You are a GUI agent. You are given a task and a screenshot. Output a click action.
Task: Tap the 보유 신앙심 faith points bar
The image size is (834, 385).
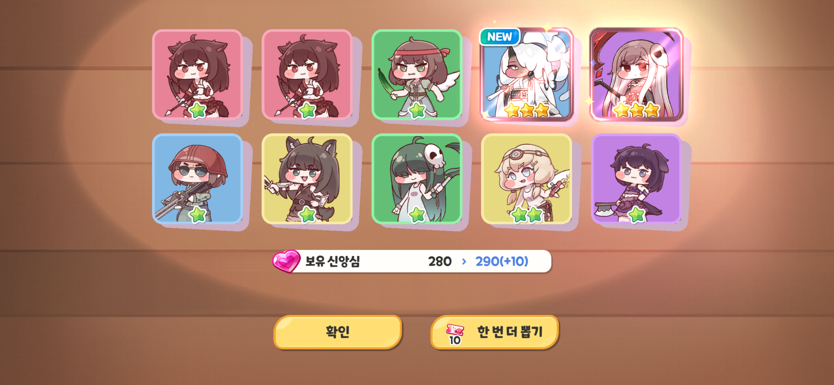(x=412, y=261)
